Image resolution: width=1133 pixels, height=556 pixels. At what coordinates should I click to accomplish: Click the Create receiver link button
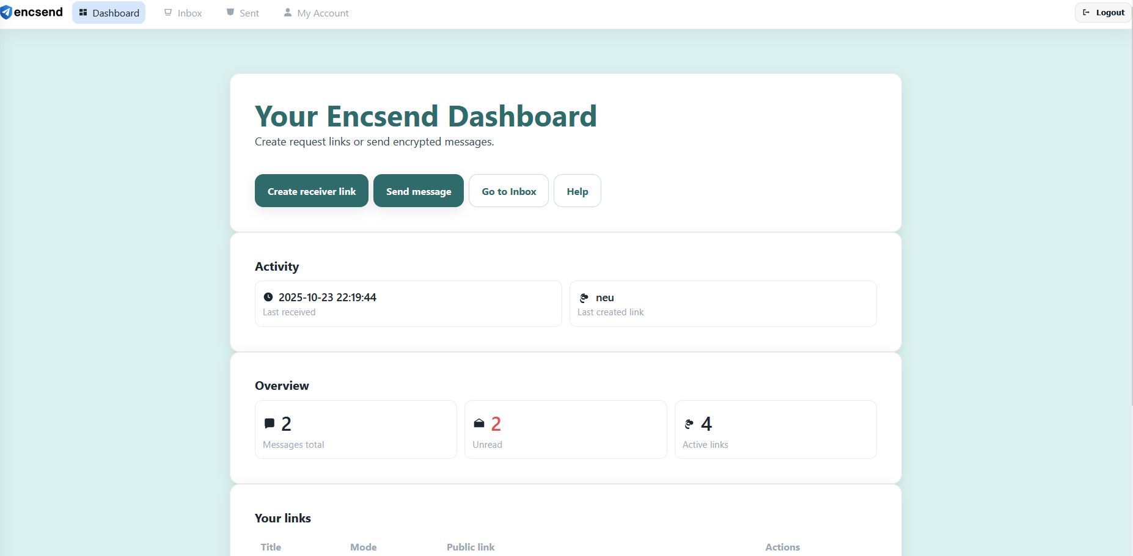311,191
